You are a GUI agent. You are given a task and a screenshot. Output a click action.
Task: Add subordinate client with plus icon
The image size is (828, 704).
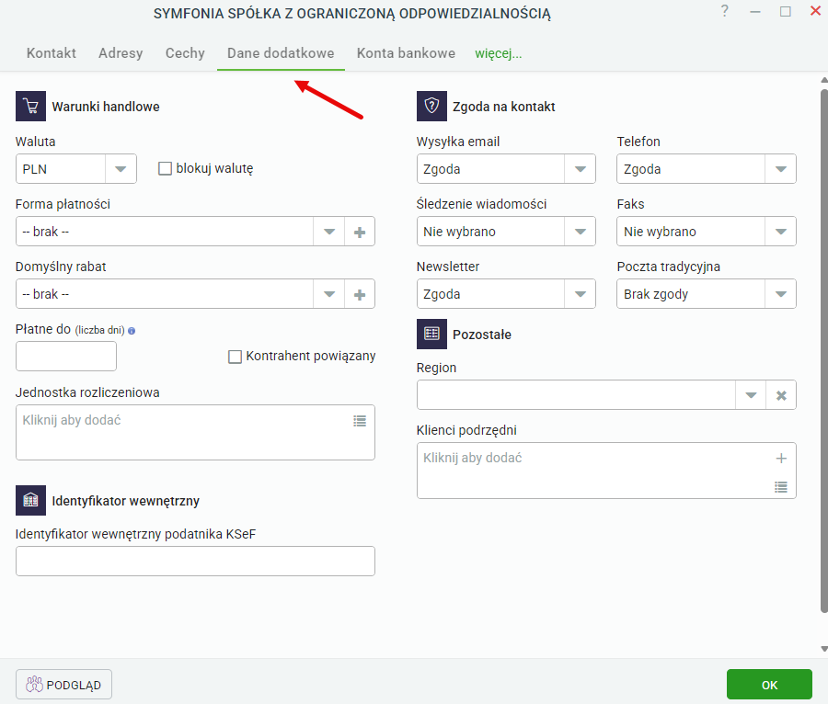coord(781,459)
